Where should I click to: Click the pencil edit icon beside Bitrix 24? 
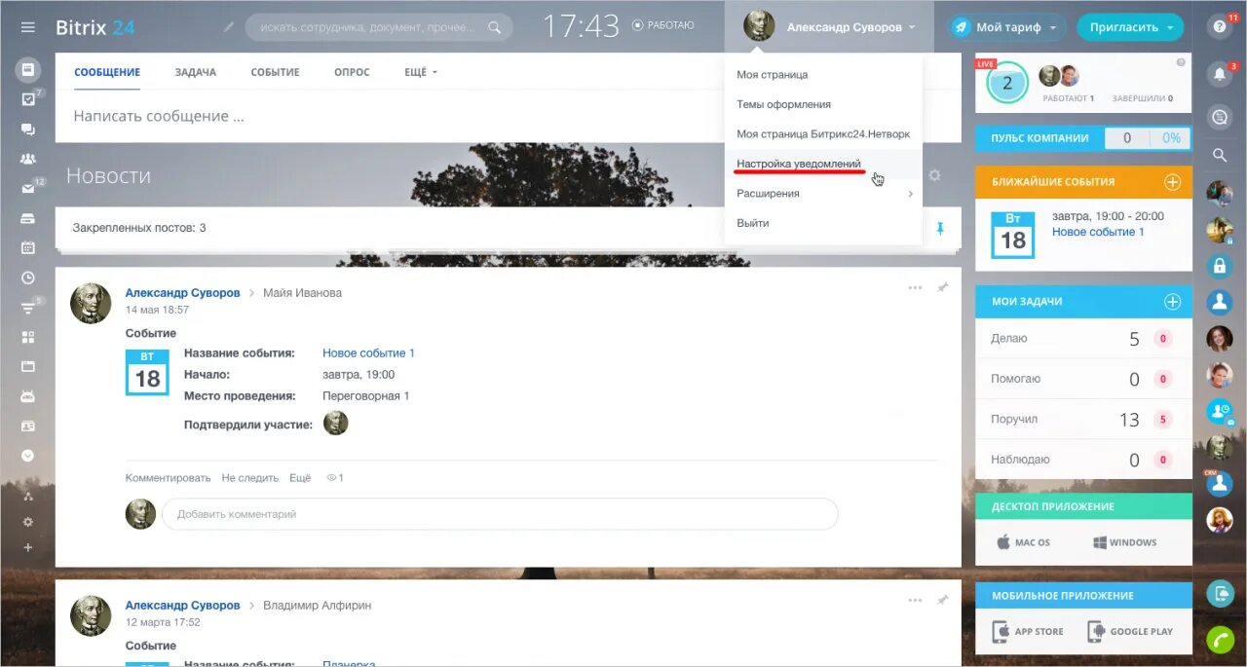(x=229, y=27)
